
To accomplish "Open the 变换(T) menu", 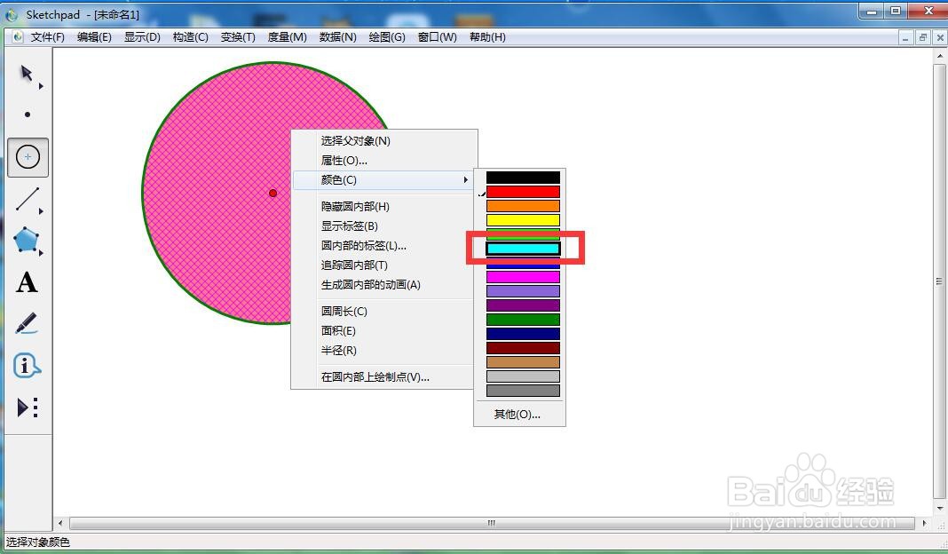I will tap(238, 37).
